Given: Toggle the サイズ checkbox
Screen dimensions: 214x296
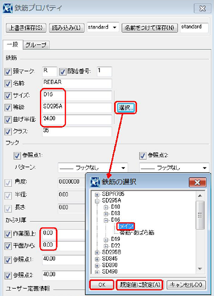Looking at the screenshot, I should coord(8,95).
